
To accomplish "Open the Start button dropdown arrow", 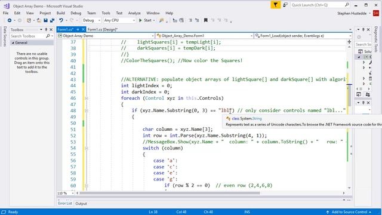I will (x=154, y=20).
